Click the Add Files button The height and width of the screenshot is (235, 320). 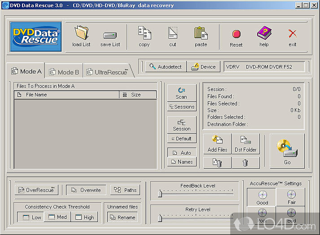pyautogui.click(x=217, y=144)
